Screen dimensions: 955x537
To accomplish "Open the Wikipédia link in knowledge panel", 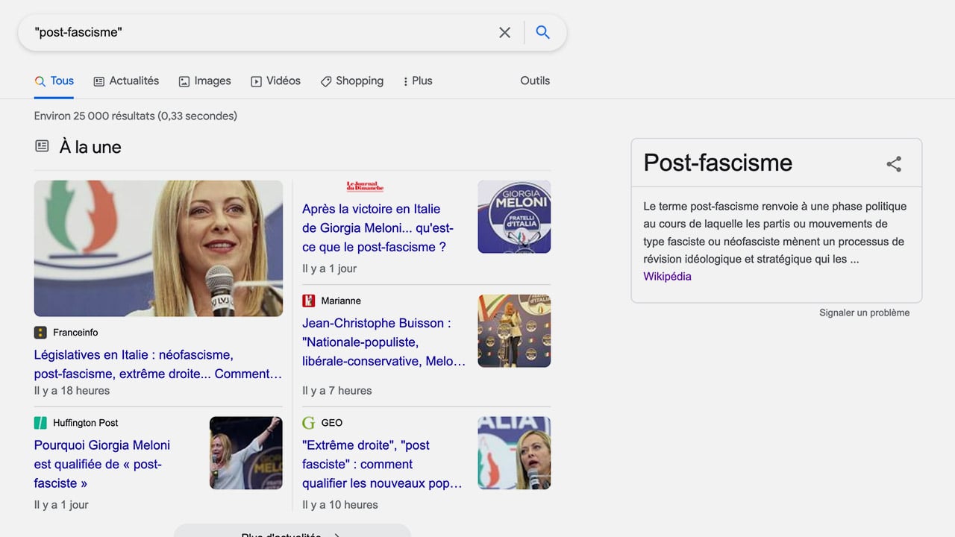I will [x=667, y=276].
